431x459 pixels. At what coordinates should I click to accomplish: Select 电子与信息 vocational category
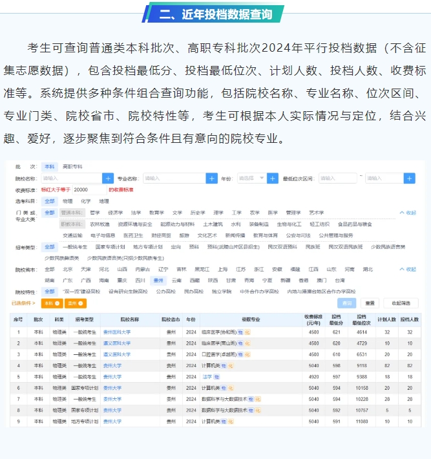point(103,235)
